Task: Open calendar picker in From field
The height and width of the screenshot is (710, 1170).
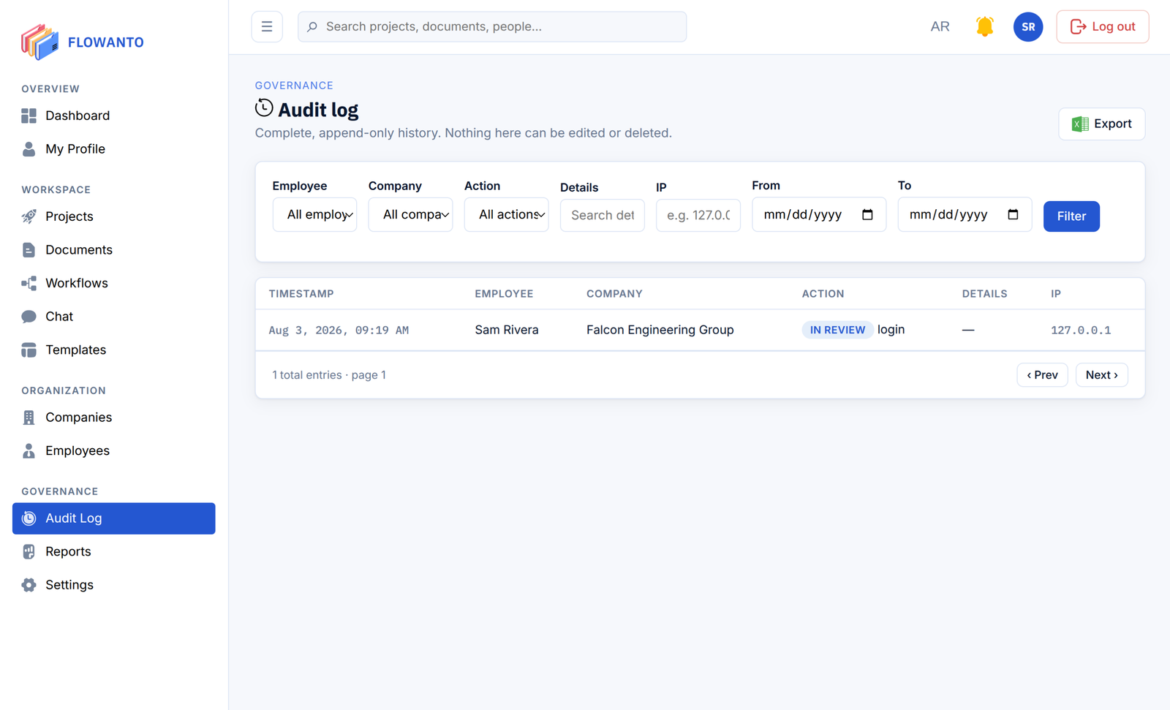Action: click(x=867, y=215)
